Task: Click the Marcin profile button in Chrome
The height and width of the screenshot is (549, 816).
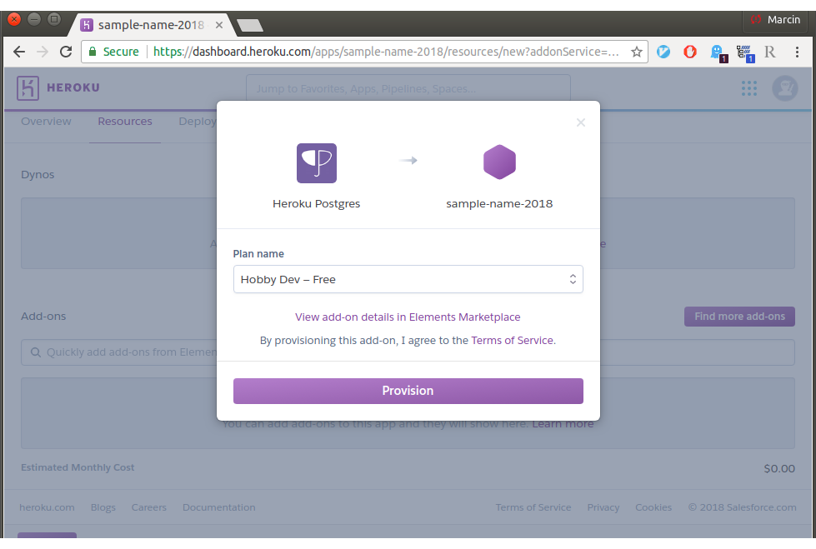Action: (x=775, y=20)
